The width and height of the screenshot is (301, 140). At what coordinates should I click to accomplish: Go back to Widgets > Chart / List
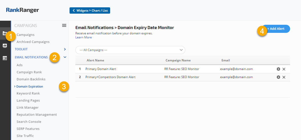pyautogui.click(x=90, y=10)
